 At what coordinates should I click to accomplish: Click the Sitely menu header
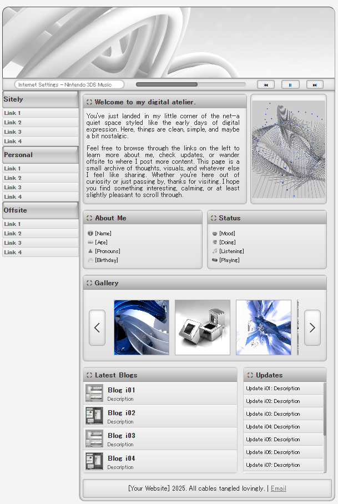[40, 99]
